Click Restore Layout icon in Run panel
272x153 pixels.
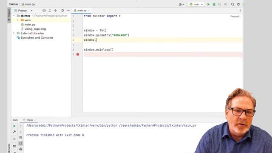coord(14,146)
